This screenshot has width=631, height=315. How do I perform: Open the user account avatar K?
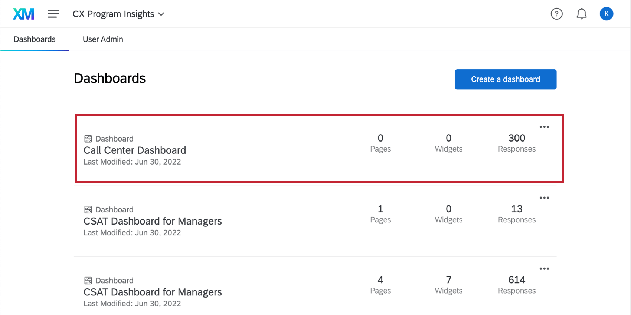[x=606, y=14]
